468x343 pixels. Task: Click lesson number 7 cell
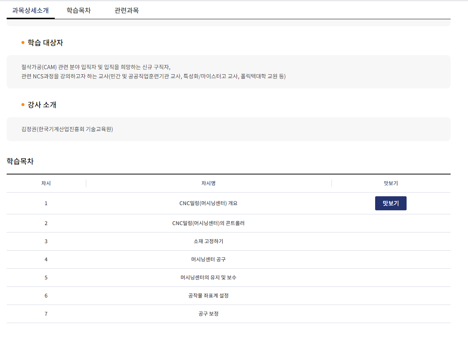pyautogui.click(x=46, y=314)
